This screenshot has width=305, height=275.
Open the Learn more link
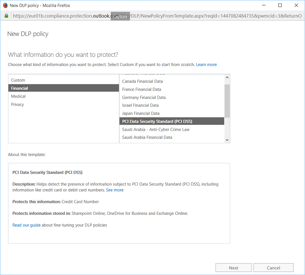point(206,64)
